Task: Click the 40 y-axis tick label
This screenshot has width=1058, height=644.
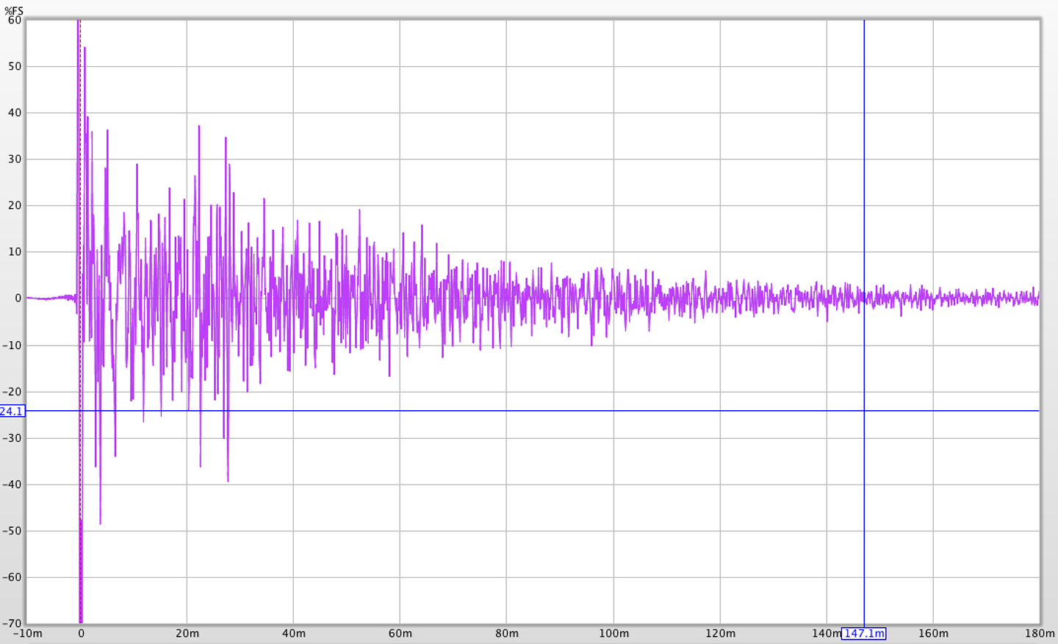Action: pos(15,112)
